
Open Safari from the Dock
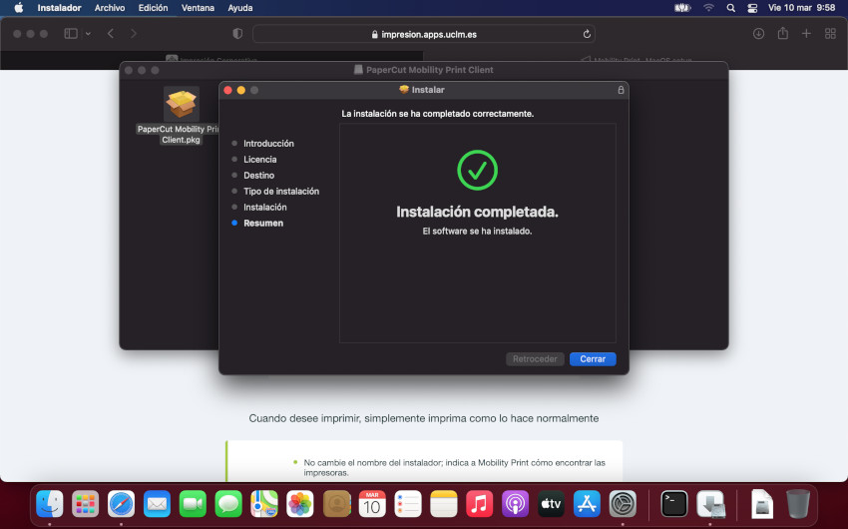click(121, 504)
